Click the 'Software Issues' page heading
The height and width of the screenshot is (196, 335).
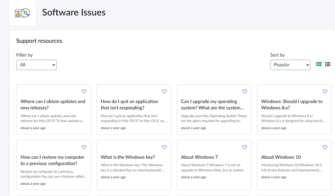(x=74, y=12)
